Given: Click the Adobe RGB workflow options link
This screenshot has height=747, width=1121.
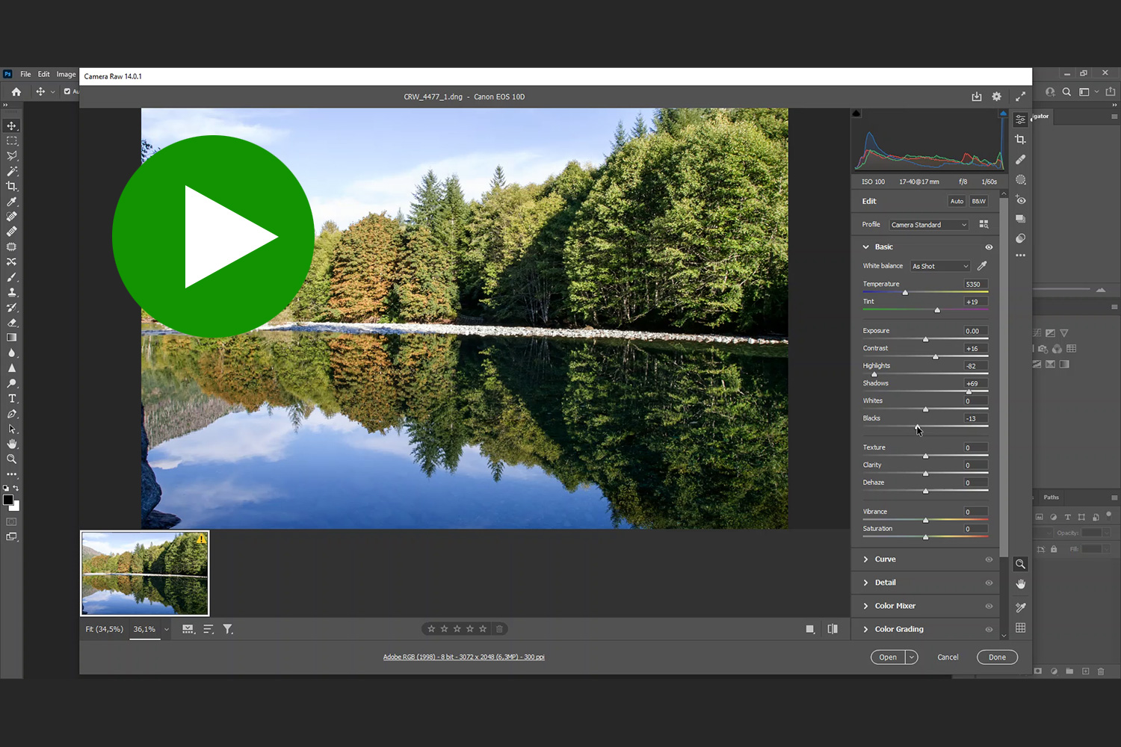Looking at the screenshot, I should pos(463,657).
